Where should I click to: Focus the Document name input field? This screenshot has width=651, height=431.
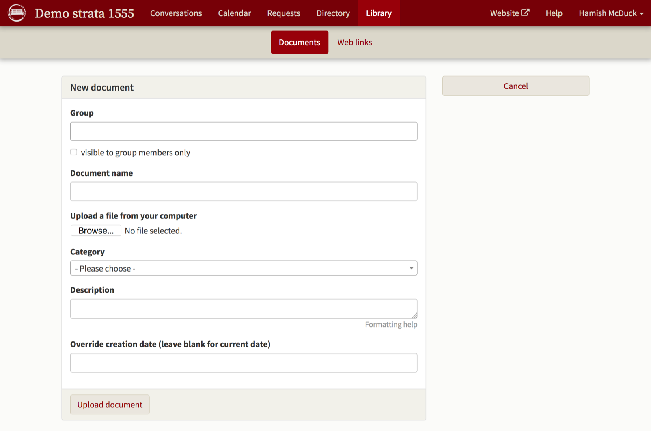[244, 192]
